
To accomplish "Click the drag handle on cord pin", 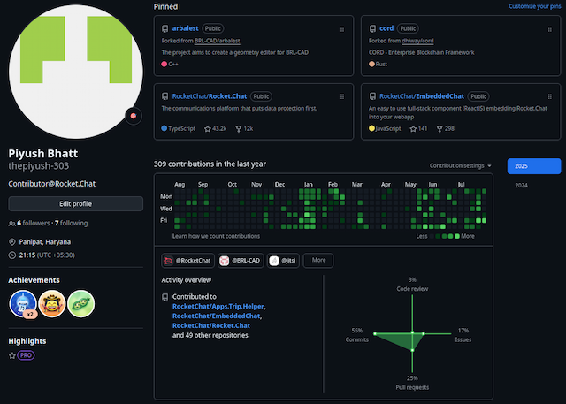I will (x=550, y=28).
